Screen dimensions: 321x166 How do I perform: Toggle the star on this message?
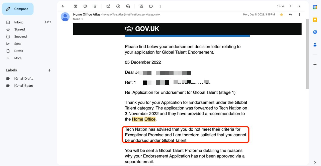281,15
